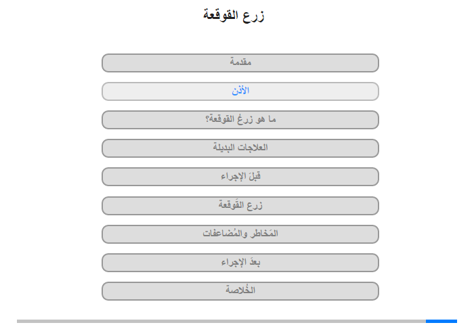Choose the last menu entry, الخُلاصة
Image resolution: width=474 pixels, height=325 pixels.
(240, 290)
